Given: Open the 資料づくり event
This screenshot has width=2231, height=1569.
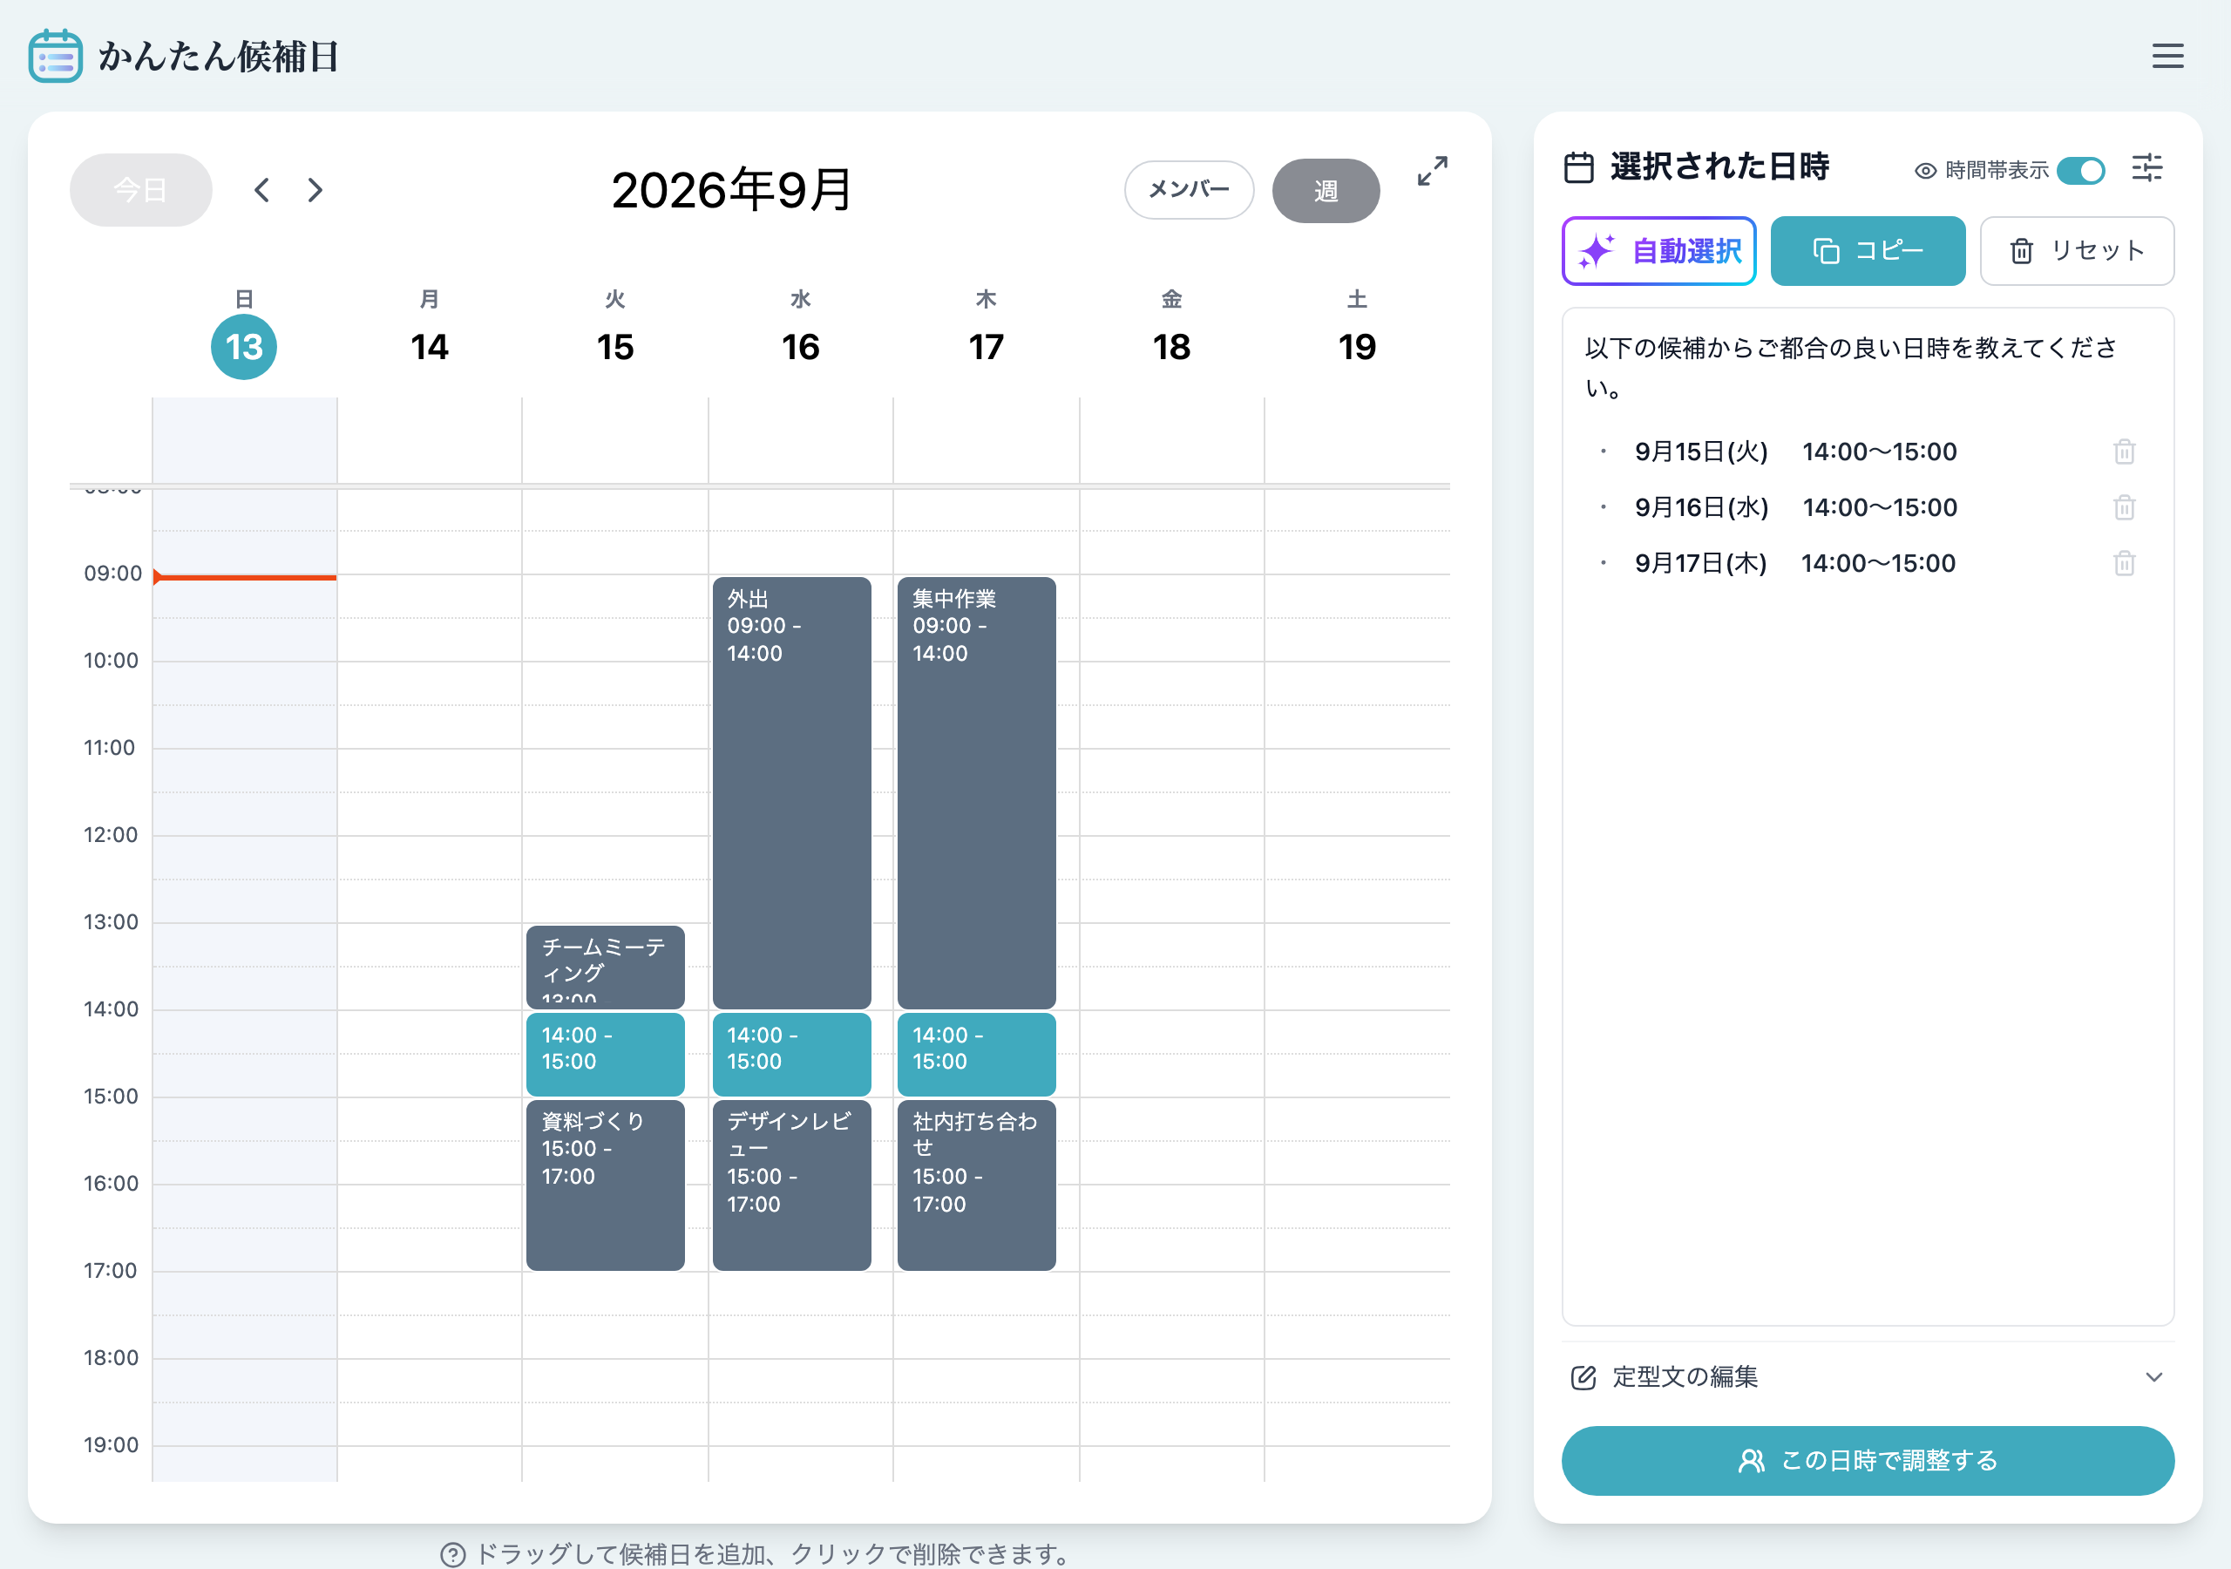Looking at the screenshot, I should click(x=606, y=1185).
